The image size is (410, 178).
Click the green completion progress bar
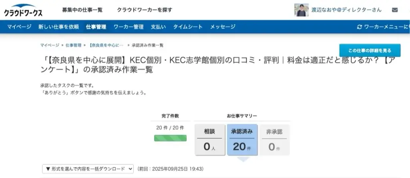coord(170,138)
